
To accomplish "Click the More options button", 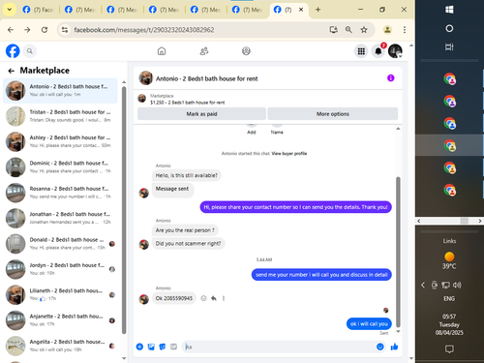I will click(x=333, y=114).
